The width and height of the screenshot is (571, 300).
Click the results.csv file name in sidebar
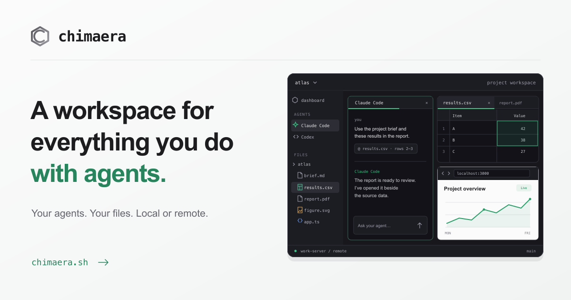point(318,188)
